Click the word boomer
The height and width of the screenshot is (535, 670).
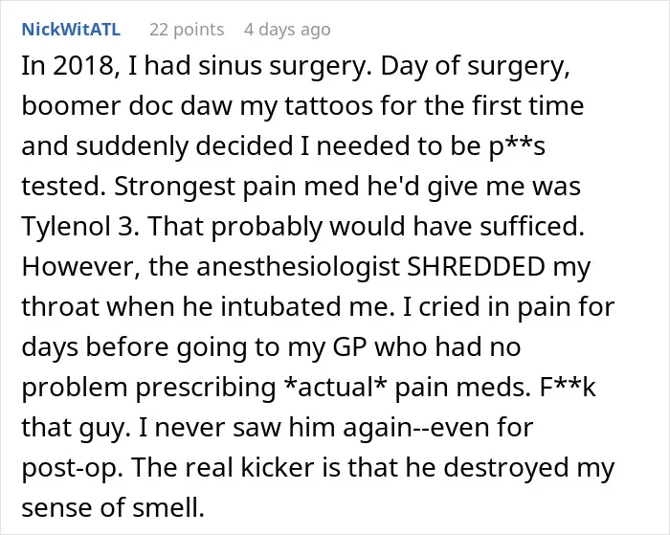click(72, 106)
